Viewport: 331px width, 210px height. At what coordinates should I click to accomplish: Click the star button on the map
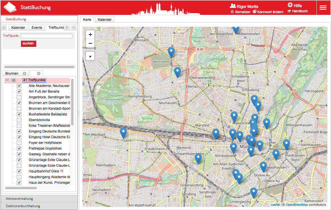coord(90,56)
